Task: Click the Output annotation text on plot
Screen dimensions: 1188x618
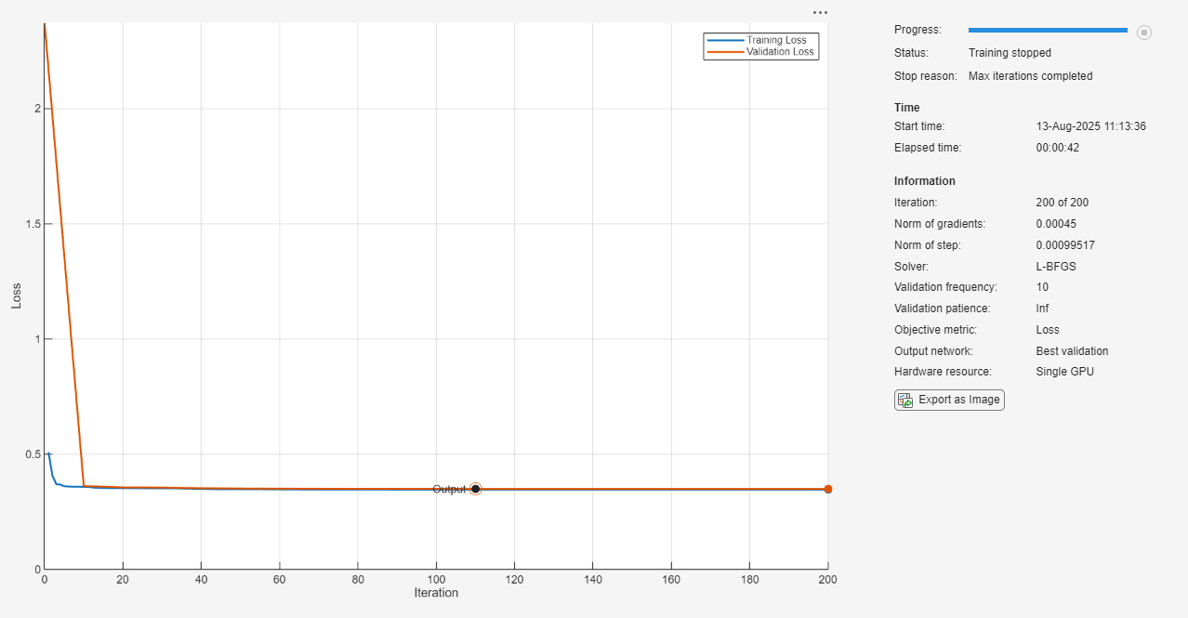Action: point(449,489)
